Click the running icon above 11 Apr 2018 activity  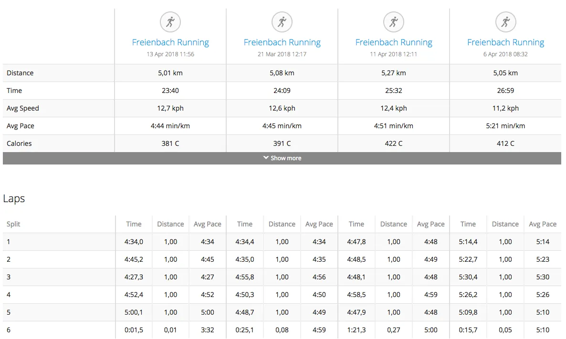[393, 22]
